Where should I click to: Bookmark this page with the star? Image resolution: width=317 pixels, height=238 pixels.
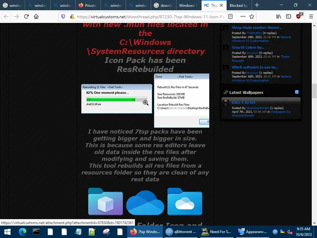(x=252, y=17)
